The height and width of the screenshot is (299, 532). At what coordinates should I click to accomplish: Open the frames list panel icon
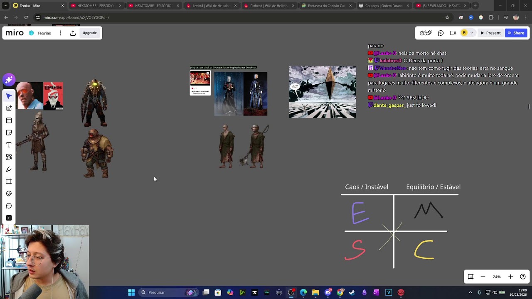tap(471, 277)
